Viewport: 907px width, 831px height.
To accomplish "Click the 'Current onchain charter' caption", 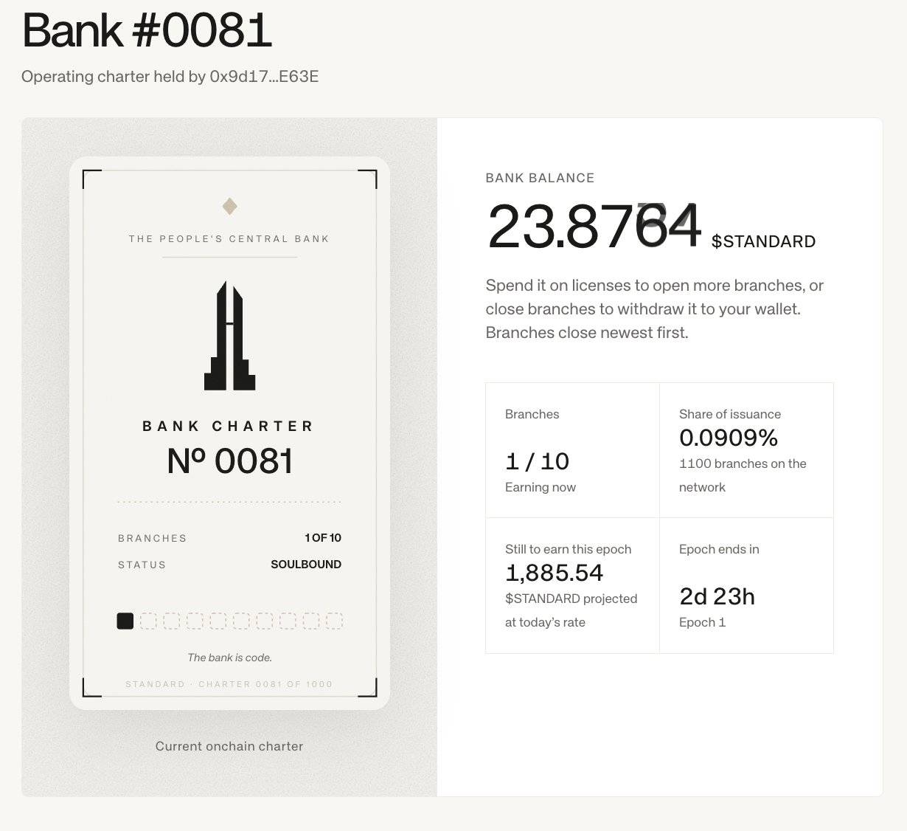I will [x=229, y=746].
